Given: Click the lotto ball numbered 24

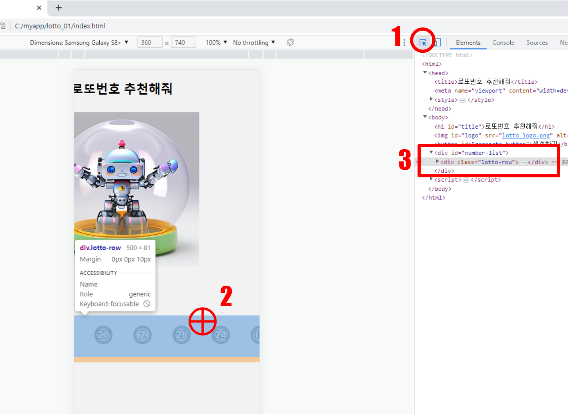Looking at the screenshot, I should pyautogui.click(x=221, y=335).
